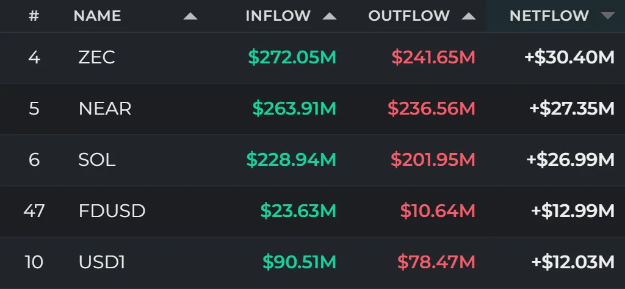Open the USD1 token row

pyautogui.click(x=312, y=263)
